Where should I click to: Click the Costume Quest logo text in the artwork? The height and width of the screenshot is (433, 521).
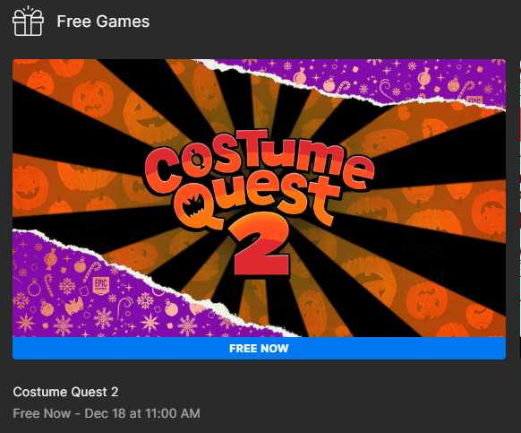point(260,179)
